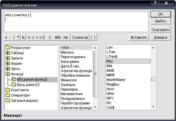This screenshot has width=176, height=121.
Task: Select the Обробка помилок category
Action: (x=76, y=75)
